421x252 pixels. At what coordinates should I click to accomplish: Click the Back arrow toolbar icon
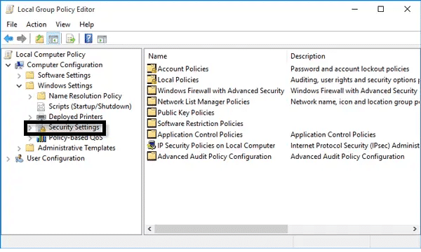coord(8,38)
